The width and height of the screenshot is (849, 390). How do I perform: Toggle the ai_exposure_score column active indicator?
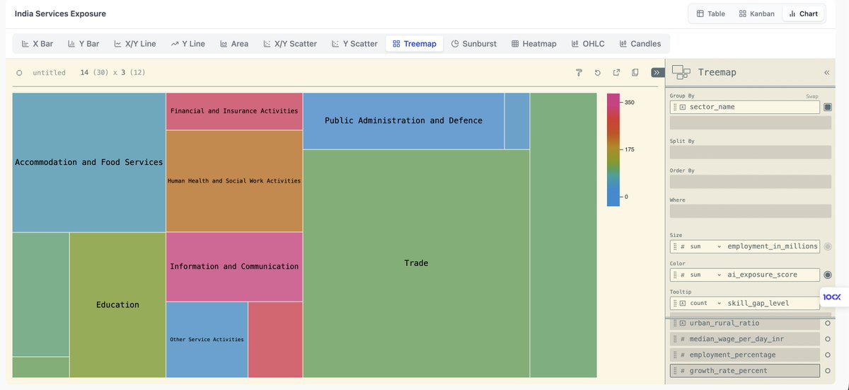tap(828, 275)
